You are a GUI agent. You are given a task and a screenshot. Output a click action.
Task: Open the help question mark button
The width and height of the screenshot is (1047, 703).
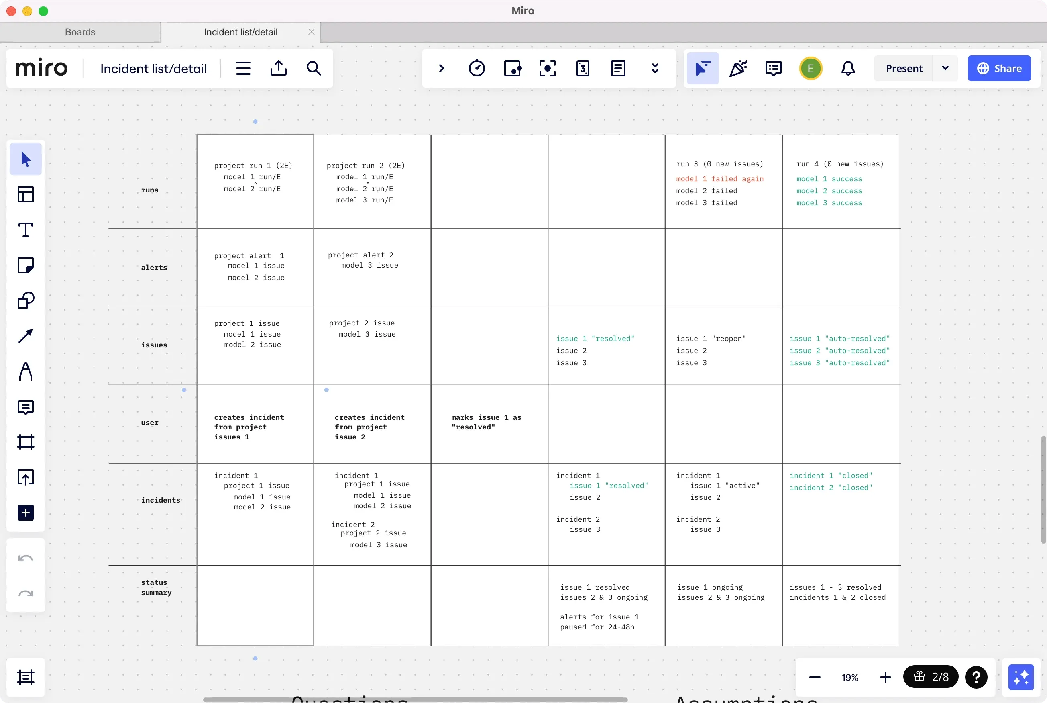[976, 677]
